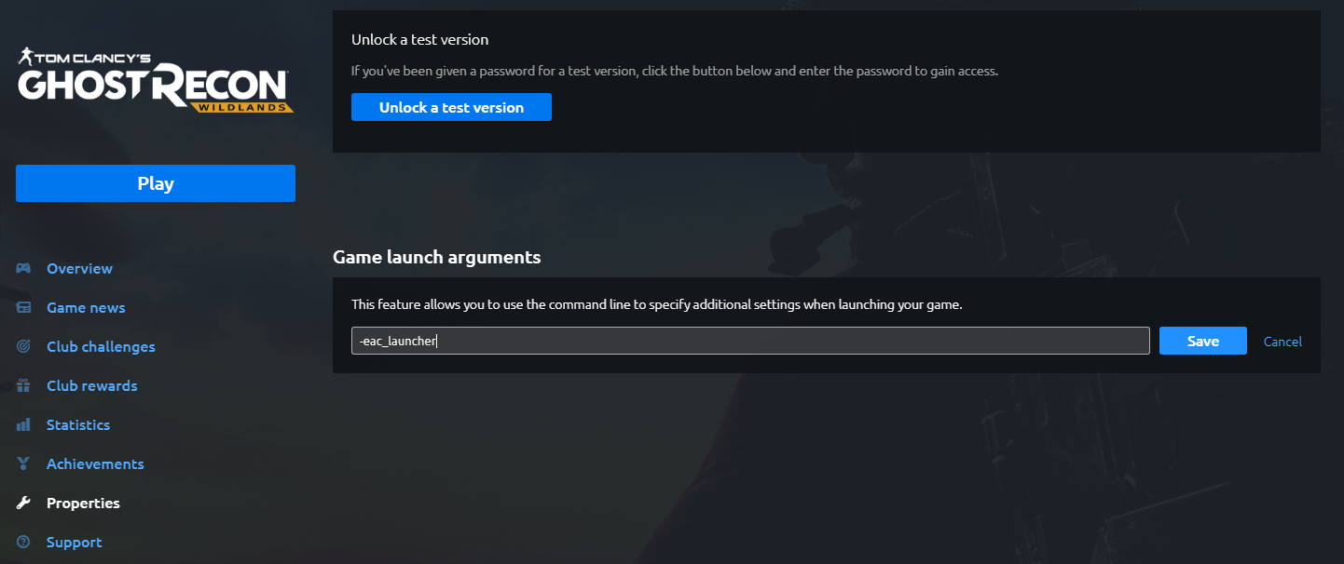1344x564 pixels.
Task: Click the gamepad icon beside Overview
Action: (23, 268)
